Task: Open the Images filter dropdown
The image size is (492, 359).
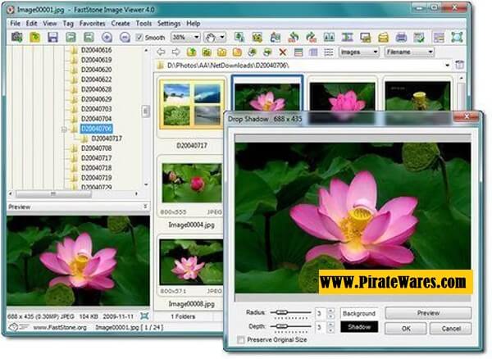Action: click(358, 52)
